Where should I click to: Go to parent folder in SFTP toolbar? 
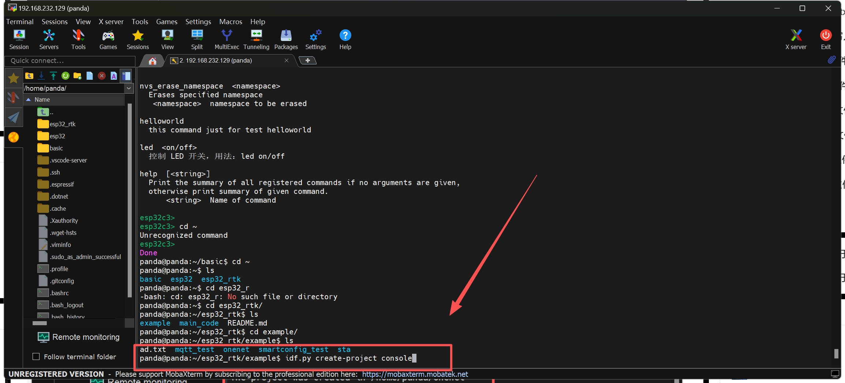point(29,76)
